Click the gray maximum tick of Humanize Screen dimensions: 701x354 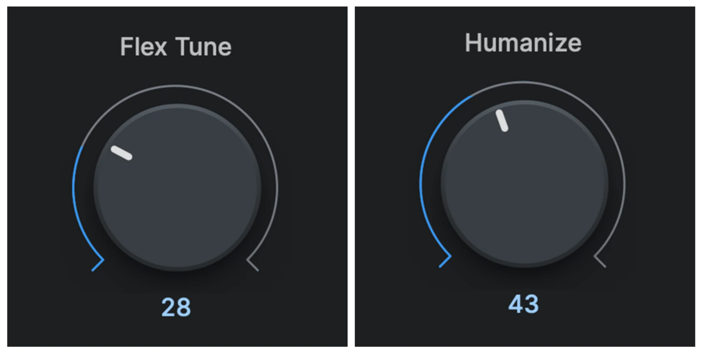[x=600, y=261]
